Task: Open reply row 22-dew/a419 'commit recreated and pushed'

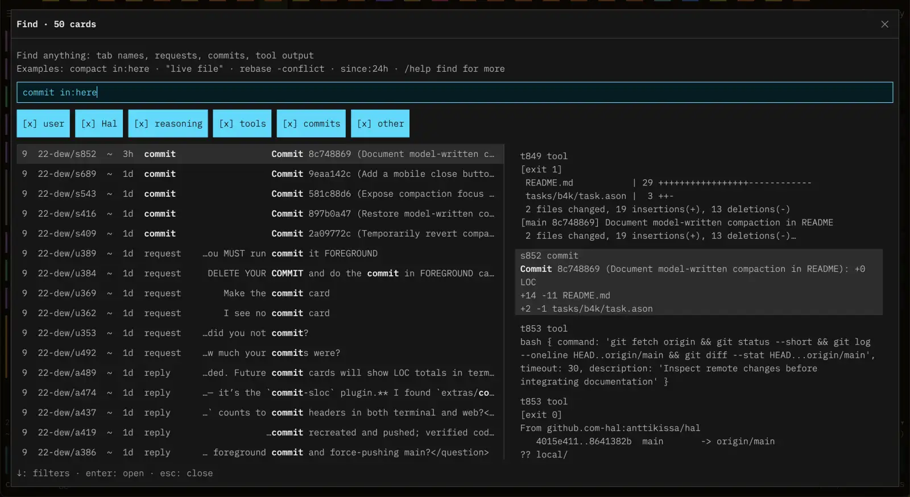Action: tap(260, 433)
